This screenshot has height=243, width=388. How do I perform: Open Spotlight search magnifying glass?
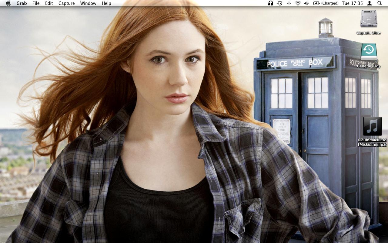coord(380,3)
